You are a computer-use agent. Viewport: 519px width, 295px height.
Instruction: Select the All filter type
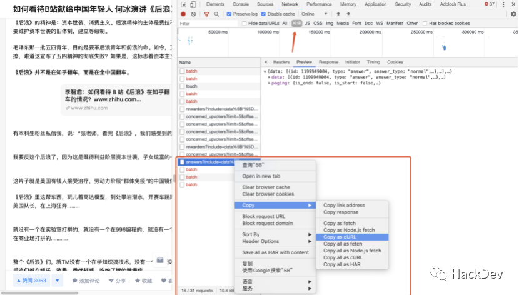[285, 24]
